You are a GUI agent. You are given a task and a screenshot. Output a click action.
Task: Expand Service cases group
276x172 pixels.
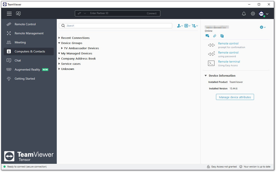[x=59, y=64]
